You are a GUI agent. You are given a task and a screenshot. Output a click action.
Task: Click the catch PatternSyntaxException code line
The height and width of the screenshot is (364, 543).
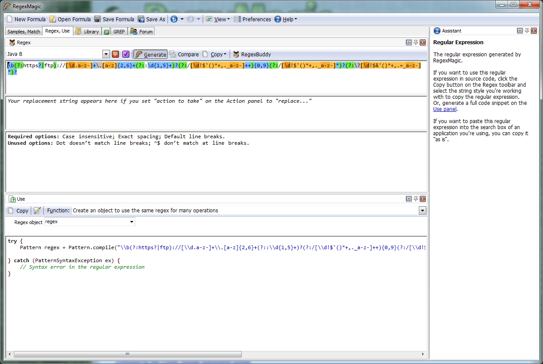(x=64, y=260)
